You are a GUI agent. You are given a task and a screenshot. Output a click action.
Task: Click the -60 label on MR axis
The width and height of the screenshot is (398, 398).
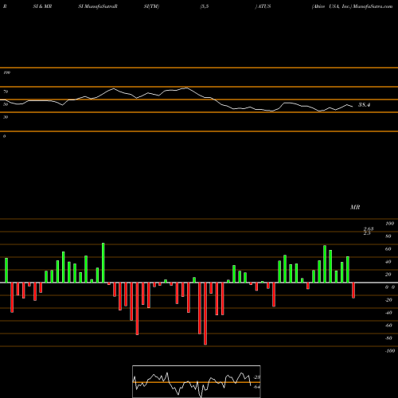[x=388, y=326]
